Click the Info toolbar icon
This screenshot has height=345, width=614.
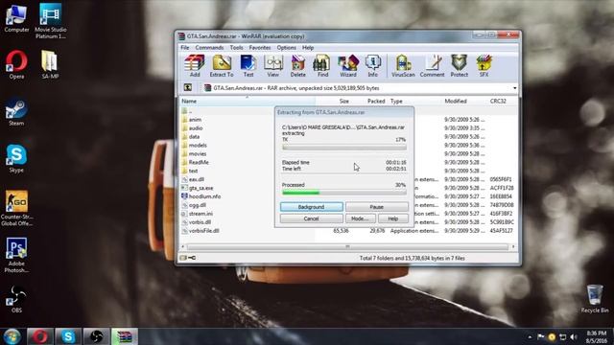coord(373,66)
